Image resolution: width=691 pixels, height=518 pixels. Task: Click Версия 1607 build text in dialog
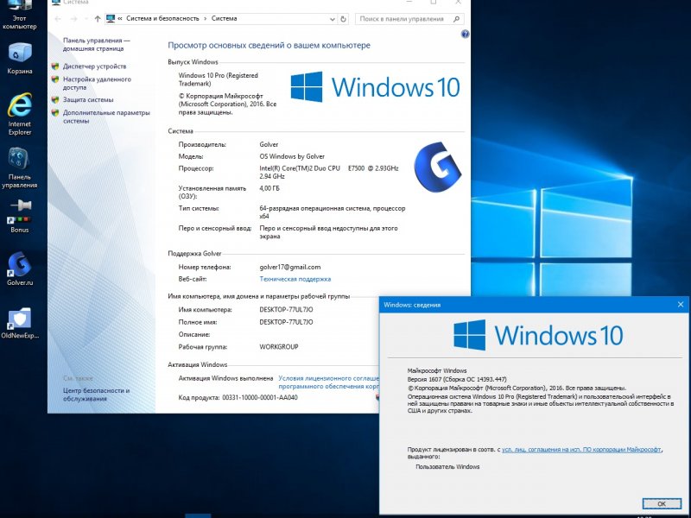[x=457, y=379]
